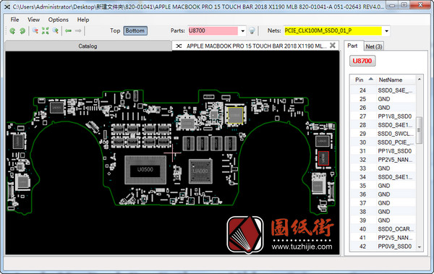
Task: Select the U0500 chip on the board
Action: (145, 170)
